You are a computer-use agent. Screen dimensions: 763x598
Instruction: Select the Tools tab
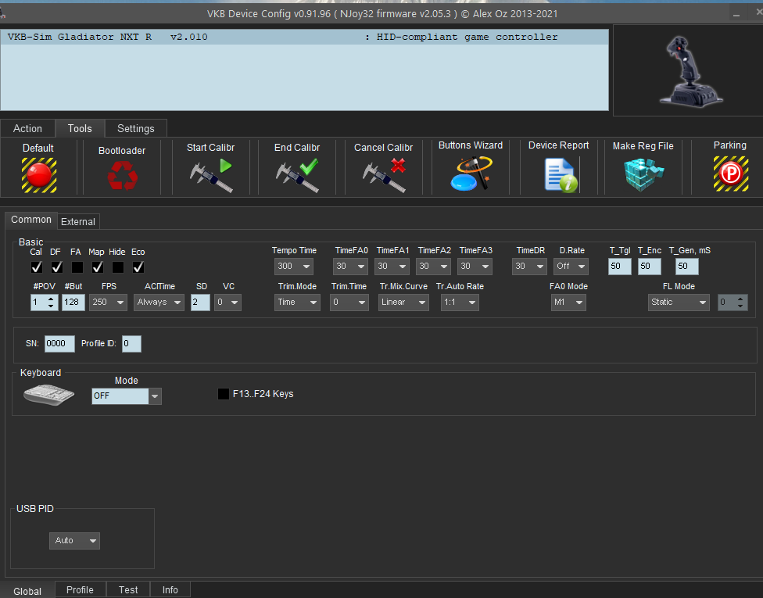pos(80,128)
